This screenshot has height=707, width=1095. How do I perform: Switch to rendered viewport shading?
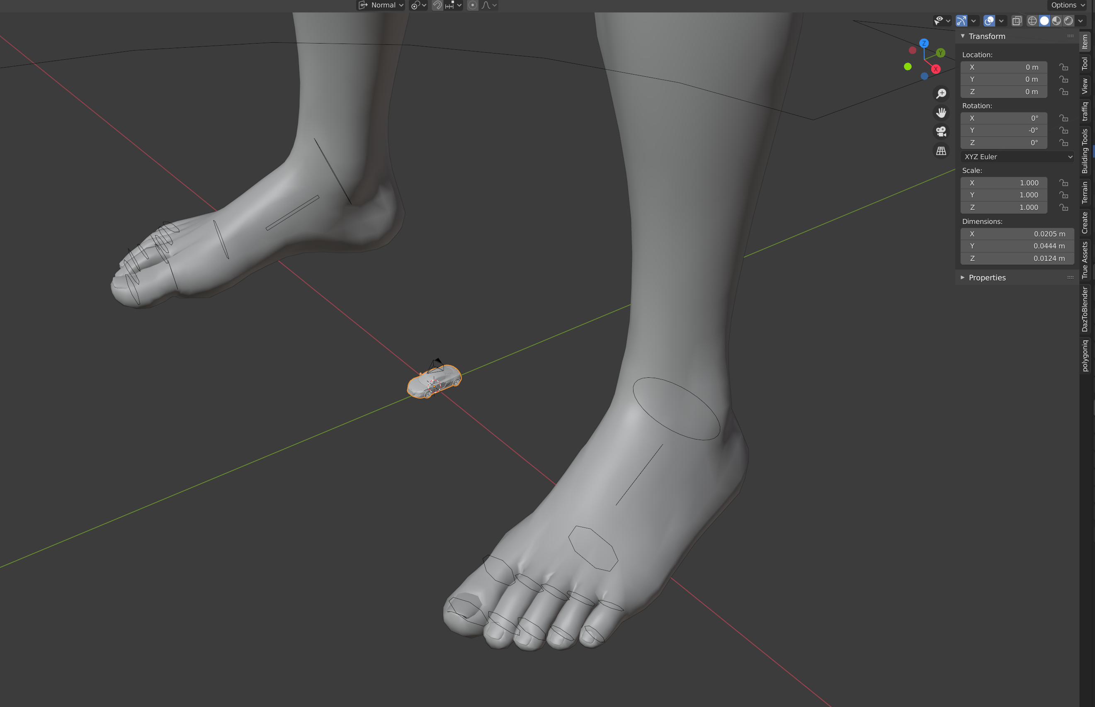coord(1068,21)
